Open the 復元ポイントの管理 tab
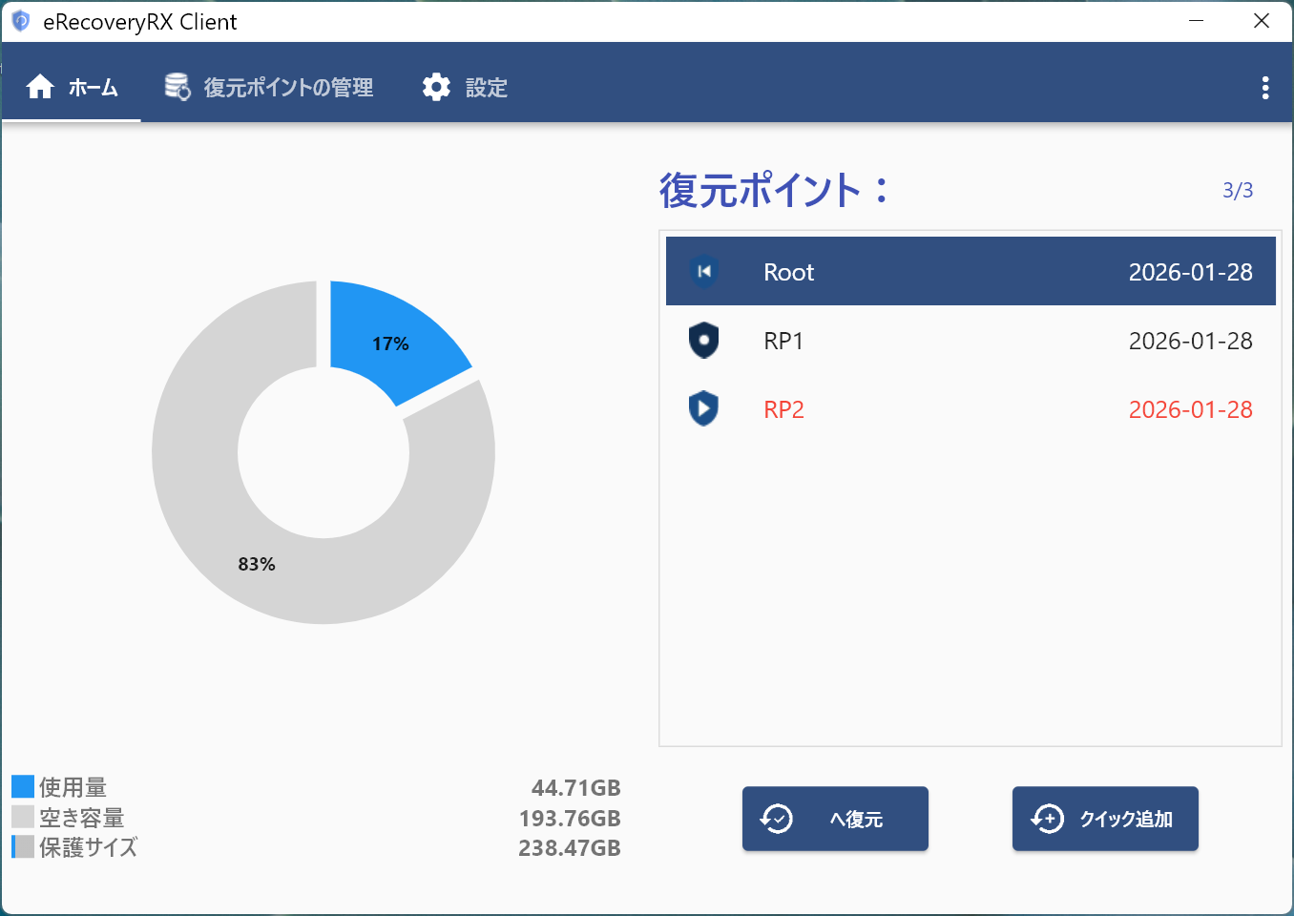This screenshot has height=916, width=1294. [288, 88]
